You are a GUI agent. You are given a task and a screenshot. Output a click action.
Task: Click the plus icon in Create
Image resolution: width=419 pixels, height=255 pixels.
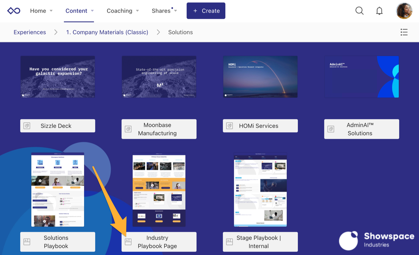195,11
